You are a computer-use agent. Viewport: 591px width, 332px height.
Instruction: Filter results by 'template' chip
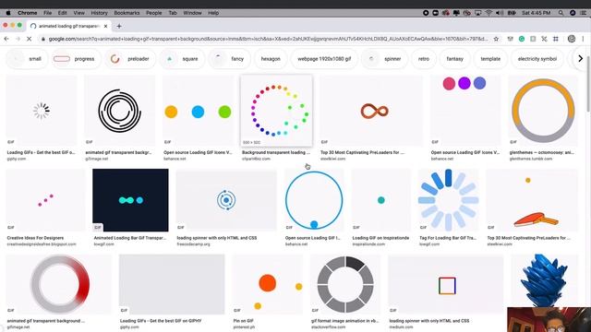click(x=490, y=59)
